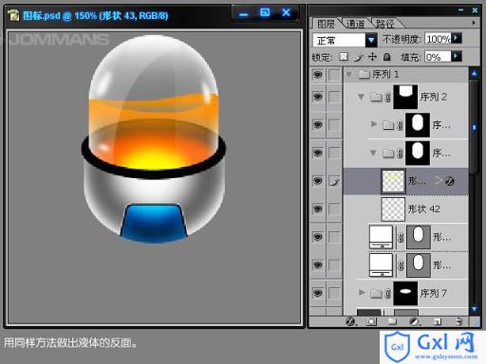Click the delete layer trash icon

[x=458, y=321]
